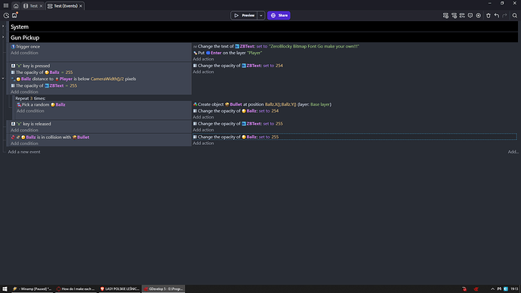Click 'Add a new event' link

24,152
